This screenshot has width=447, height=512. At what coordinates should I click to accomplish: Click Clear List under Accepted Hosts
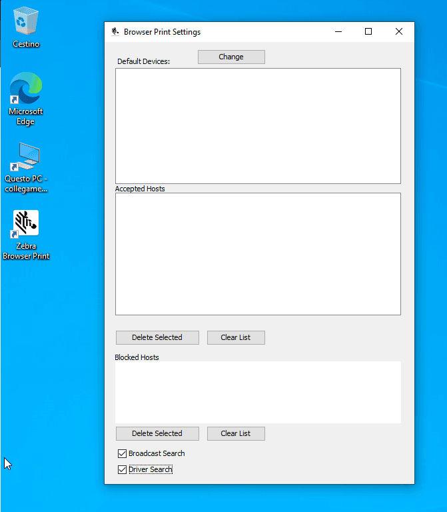pyautogui.click(x=236, y=337)
